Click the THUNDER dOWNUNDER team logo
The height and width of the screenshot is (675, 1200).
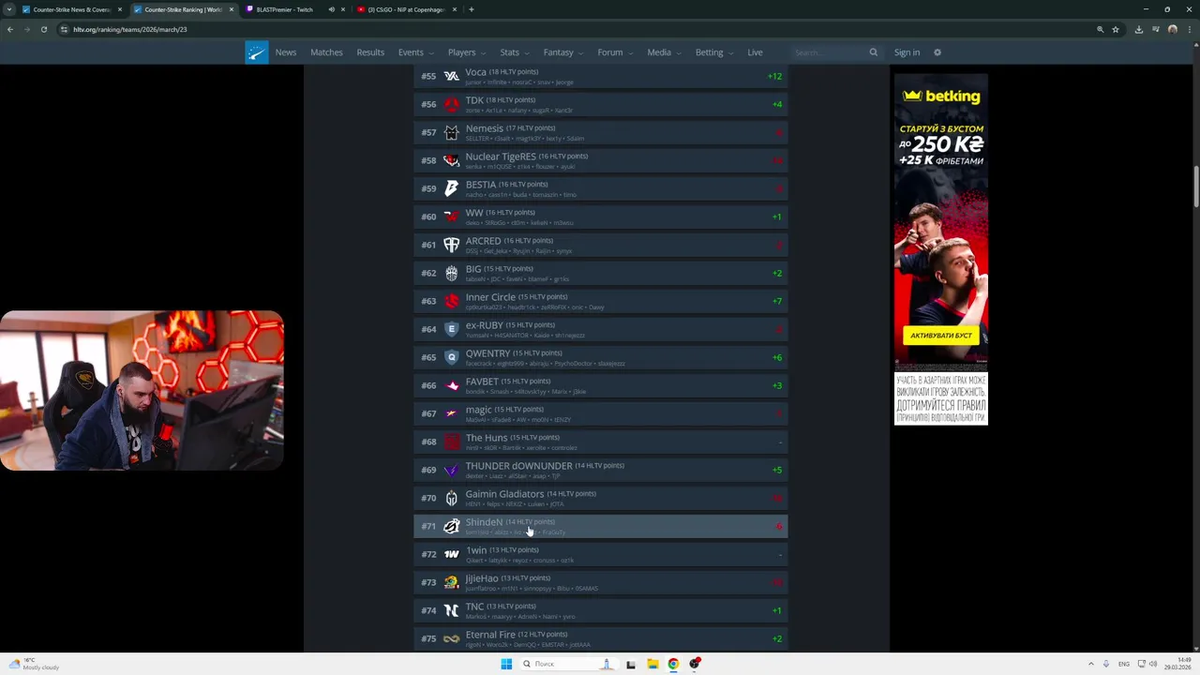(x=451, y=470)
